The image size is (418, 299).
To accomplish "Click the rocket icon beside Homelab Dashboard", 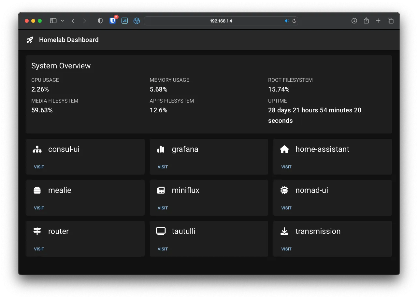I will tap(30, 40).
